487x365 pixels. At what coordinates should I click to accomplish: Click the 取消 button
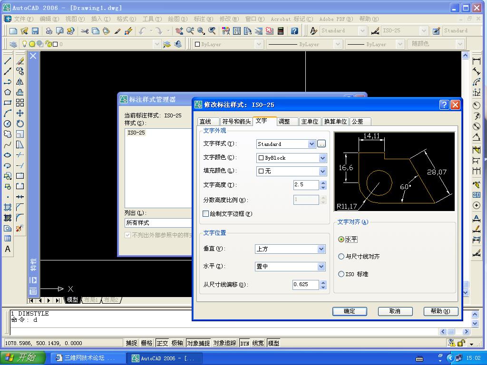pyautogui.click(x=395, y=311)
